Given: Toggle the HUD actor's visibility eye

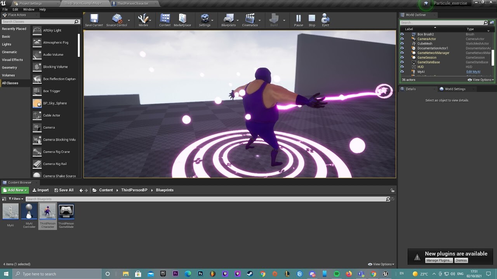Looking at the screenshot, I should pyautogui.click(x=402, y=67).
